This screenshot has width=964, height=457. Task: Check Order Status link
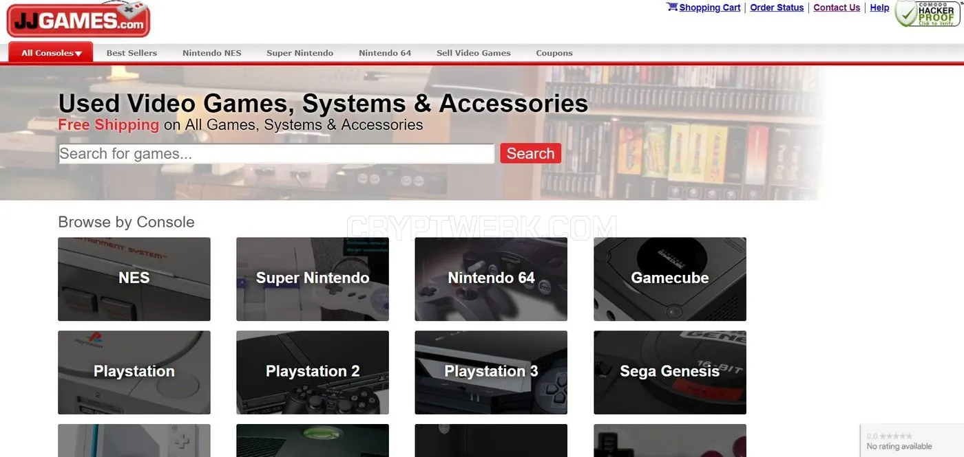[x=777, y=8]
